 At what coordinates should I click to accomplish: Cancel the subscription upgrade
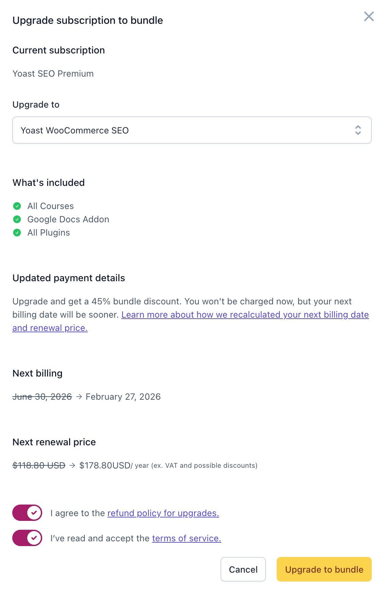pos(243,569)
